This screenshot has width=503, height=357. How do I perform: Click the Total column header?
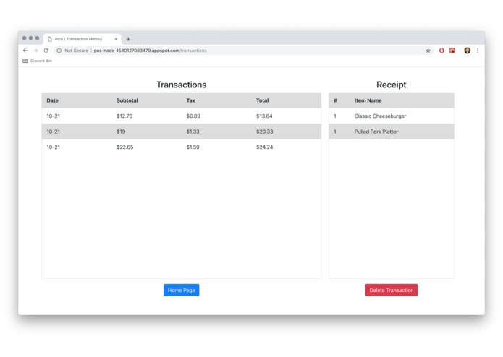coord(263,100)
